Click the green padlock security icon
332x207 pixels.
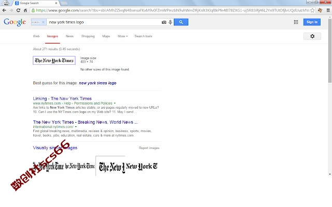point(33,10)
